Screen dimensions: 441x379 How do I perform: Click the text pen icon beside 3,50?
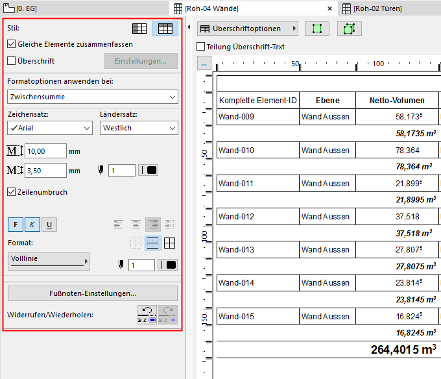tap(101, 170)
